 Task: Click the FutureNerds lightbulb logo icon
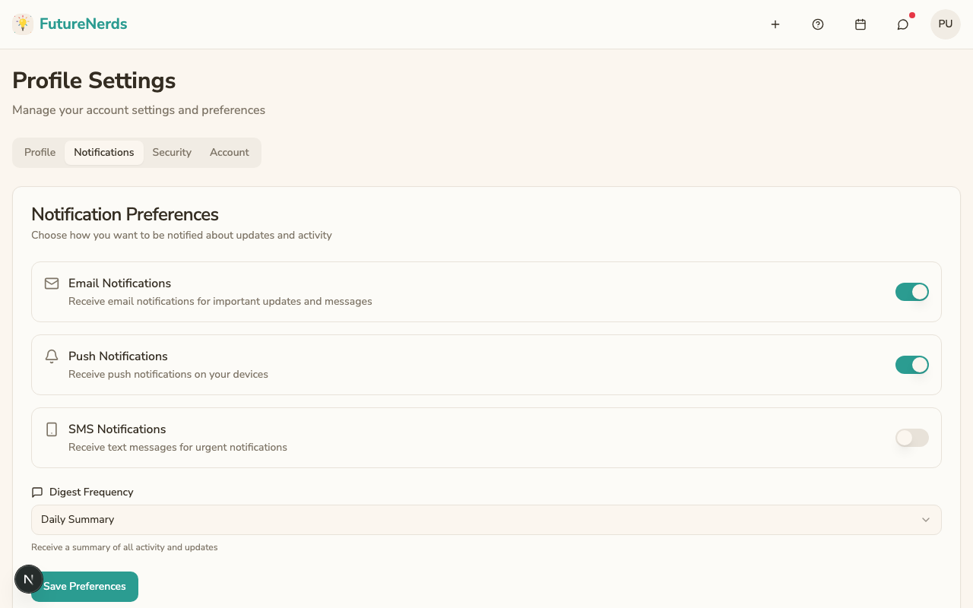[23, 24]
